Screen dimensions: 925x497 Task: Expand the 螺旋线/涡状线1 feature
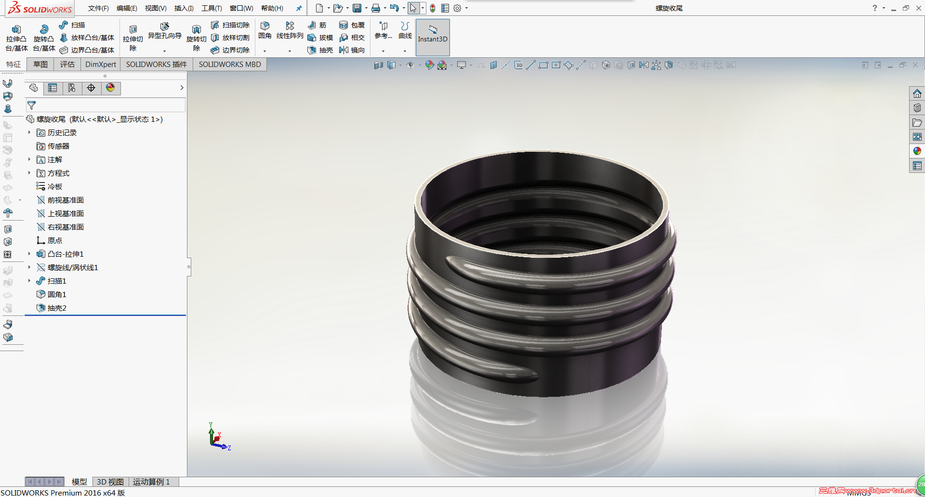coord(29,267)
